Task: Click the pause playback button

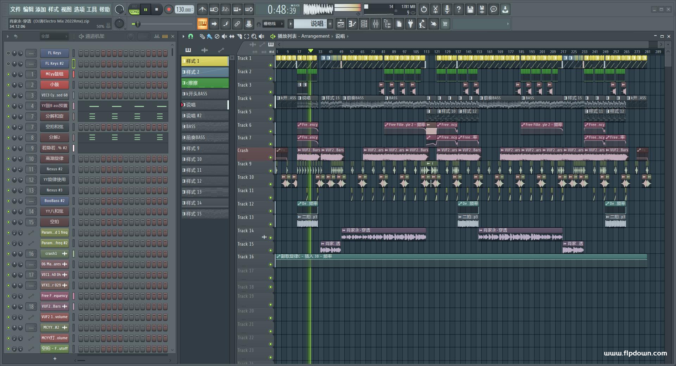Action: coord(145,10)
